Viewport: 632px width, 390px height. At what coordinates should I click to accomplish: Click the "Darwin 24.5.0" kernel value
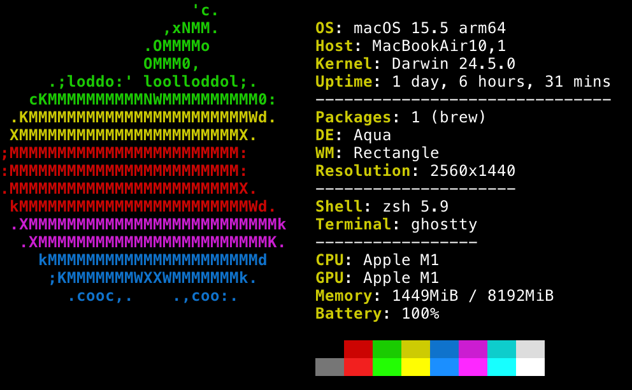click(453, 63)
